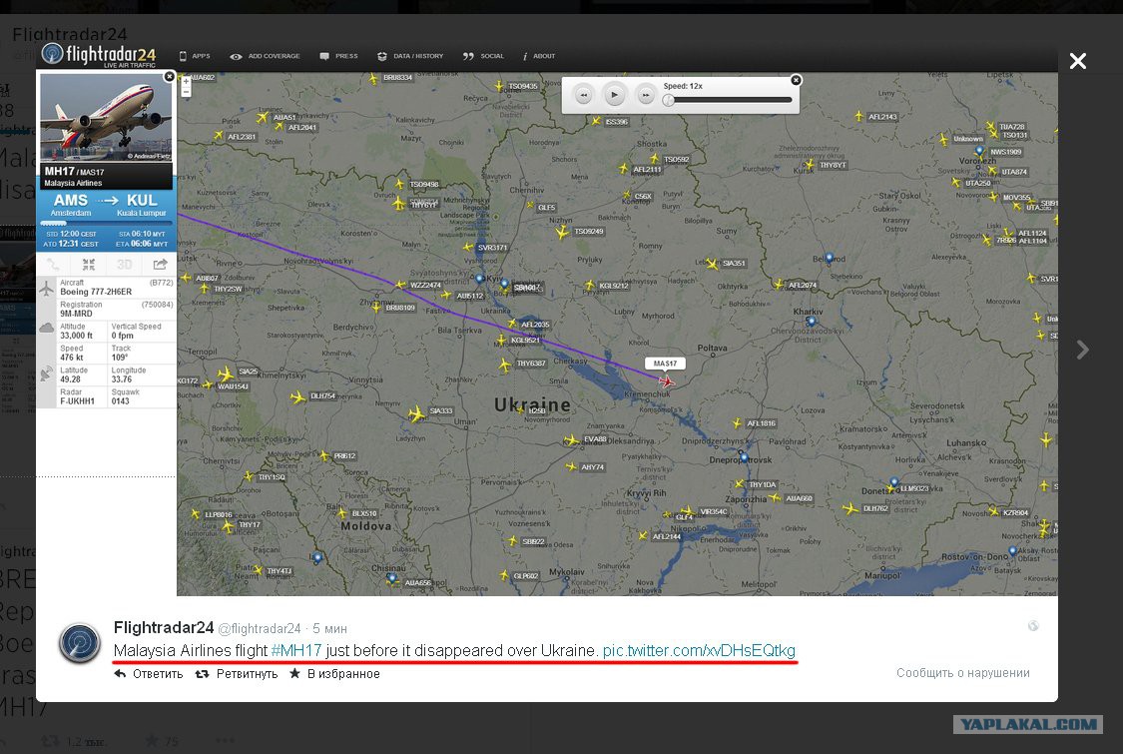The height and width of the screenshot is (754, 1123).
Task: Click registration 9M-MRD value
Action: [x=76, y=314]
